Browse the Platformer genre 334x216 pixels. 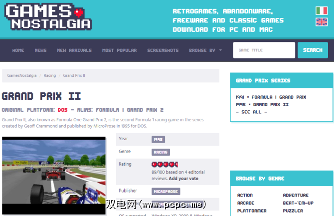(x=252, y=211)
